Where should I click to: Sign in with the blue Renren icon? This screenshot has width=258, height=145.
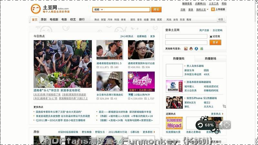coord(196,49)
